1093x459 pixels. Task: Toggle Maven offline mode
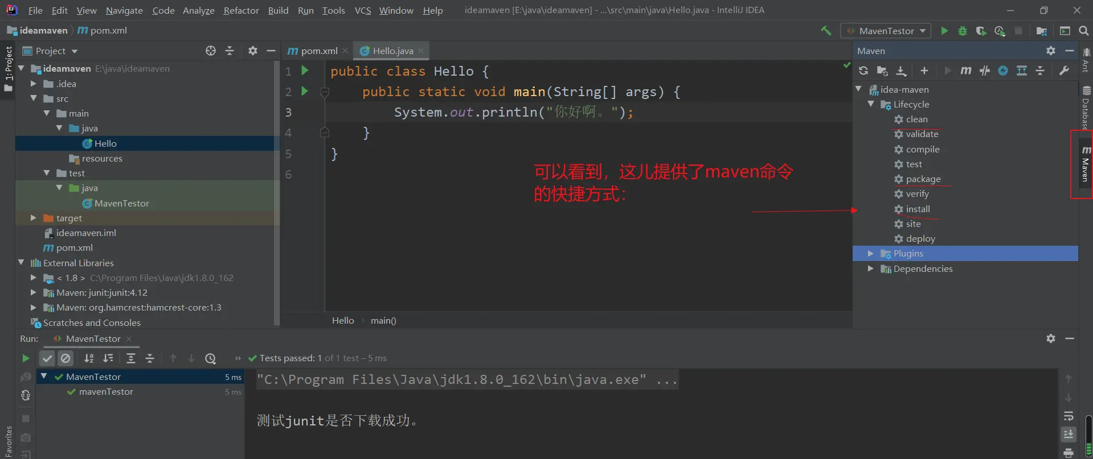click(x=985, y=71)
